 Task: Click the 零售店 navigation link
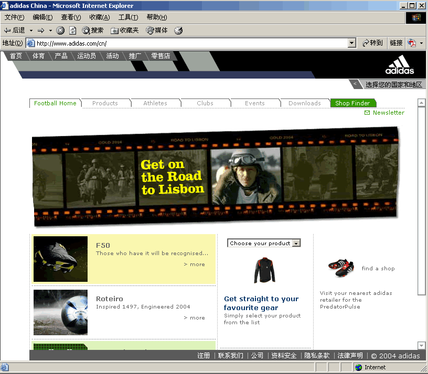(161, 56)
